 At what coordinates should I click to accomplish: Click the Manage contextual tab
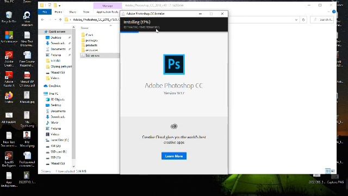108,6
